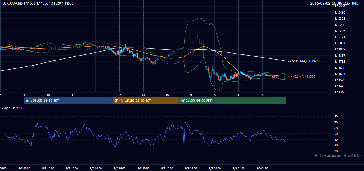Screen dimensions: 364x171
Task: Click the 9/2 18:00 time axis label
Action: click(x=143, y=168)
